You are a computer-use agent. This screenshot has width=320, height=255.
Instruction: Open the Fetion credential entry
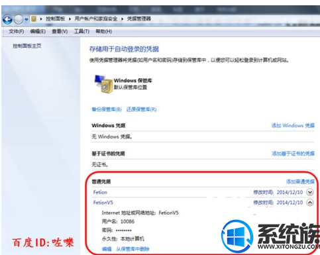[x=100, y=192]
